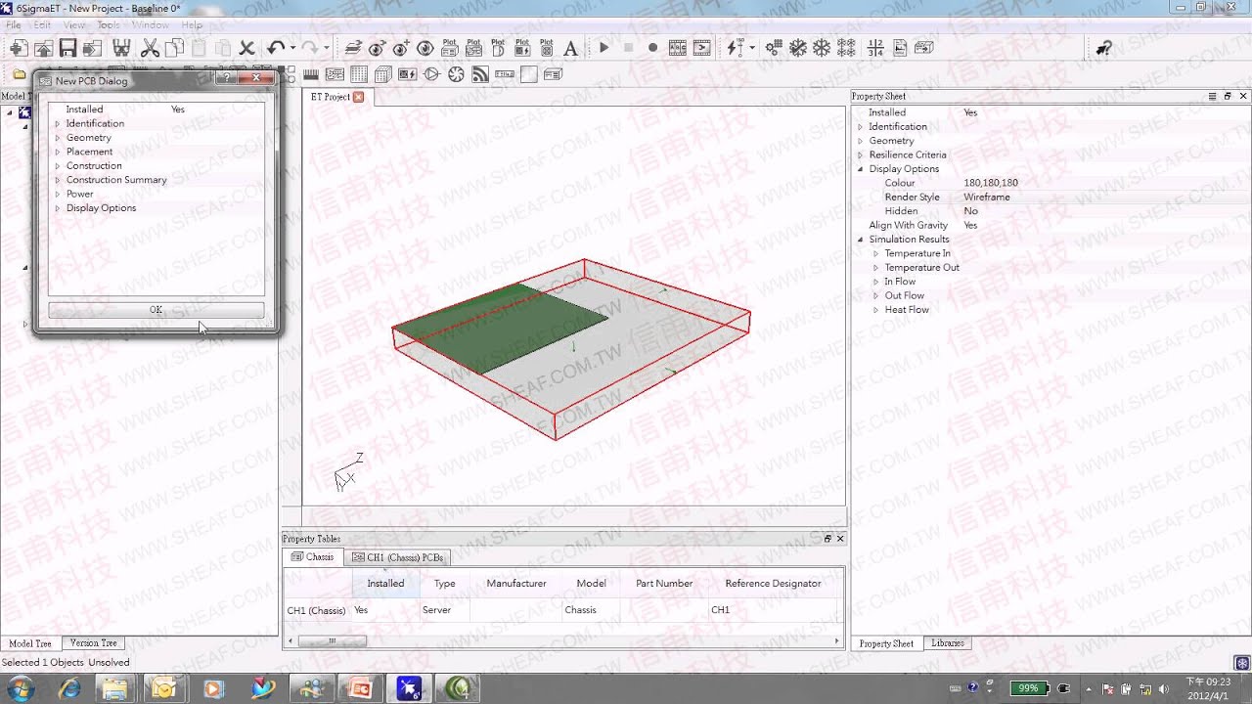The image size is (1252, 704).
Task: Click the CH1 (Chassis) table row label
Action: point(317,610)
